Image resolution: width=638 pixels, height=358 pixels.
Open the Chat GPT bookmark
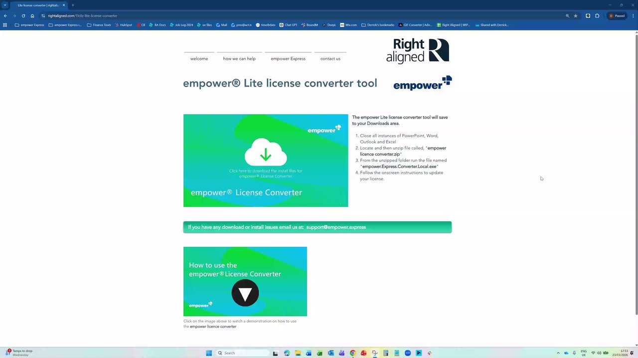point(289,25)
